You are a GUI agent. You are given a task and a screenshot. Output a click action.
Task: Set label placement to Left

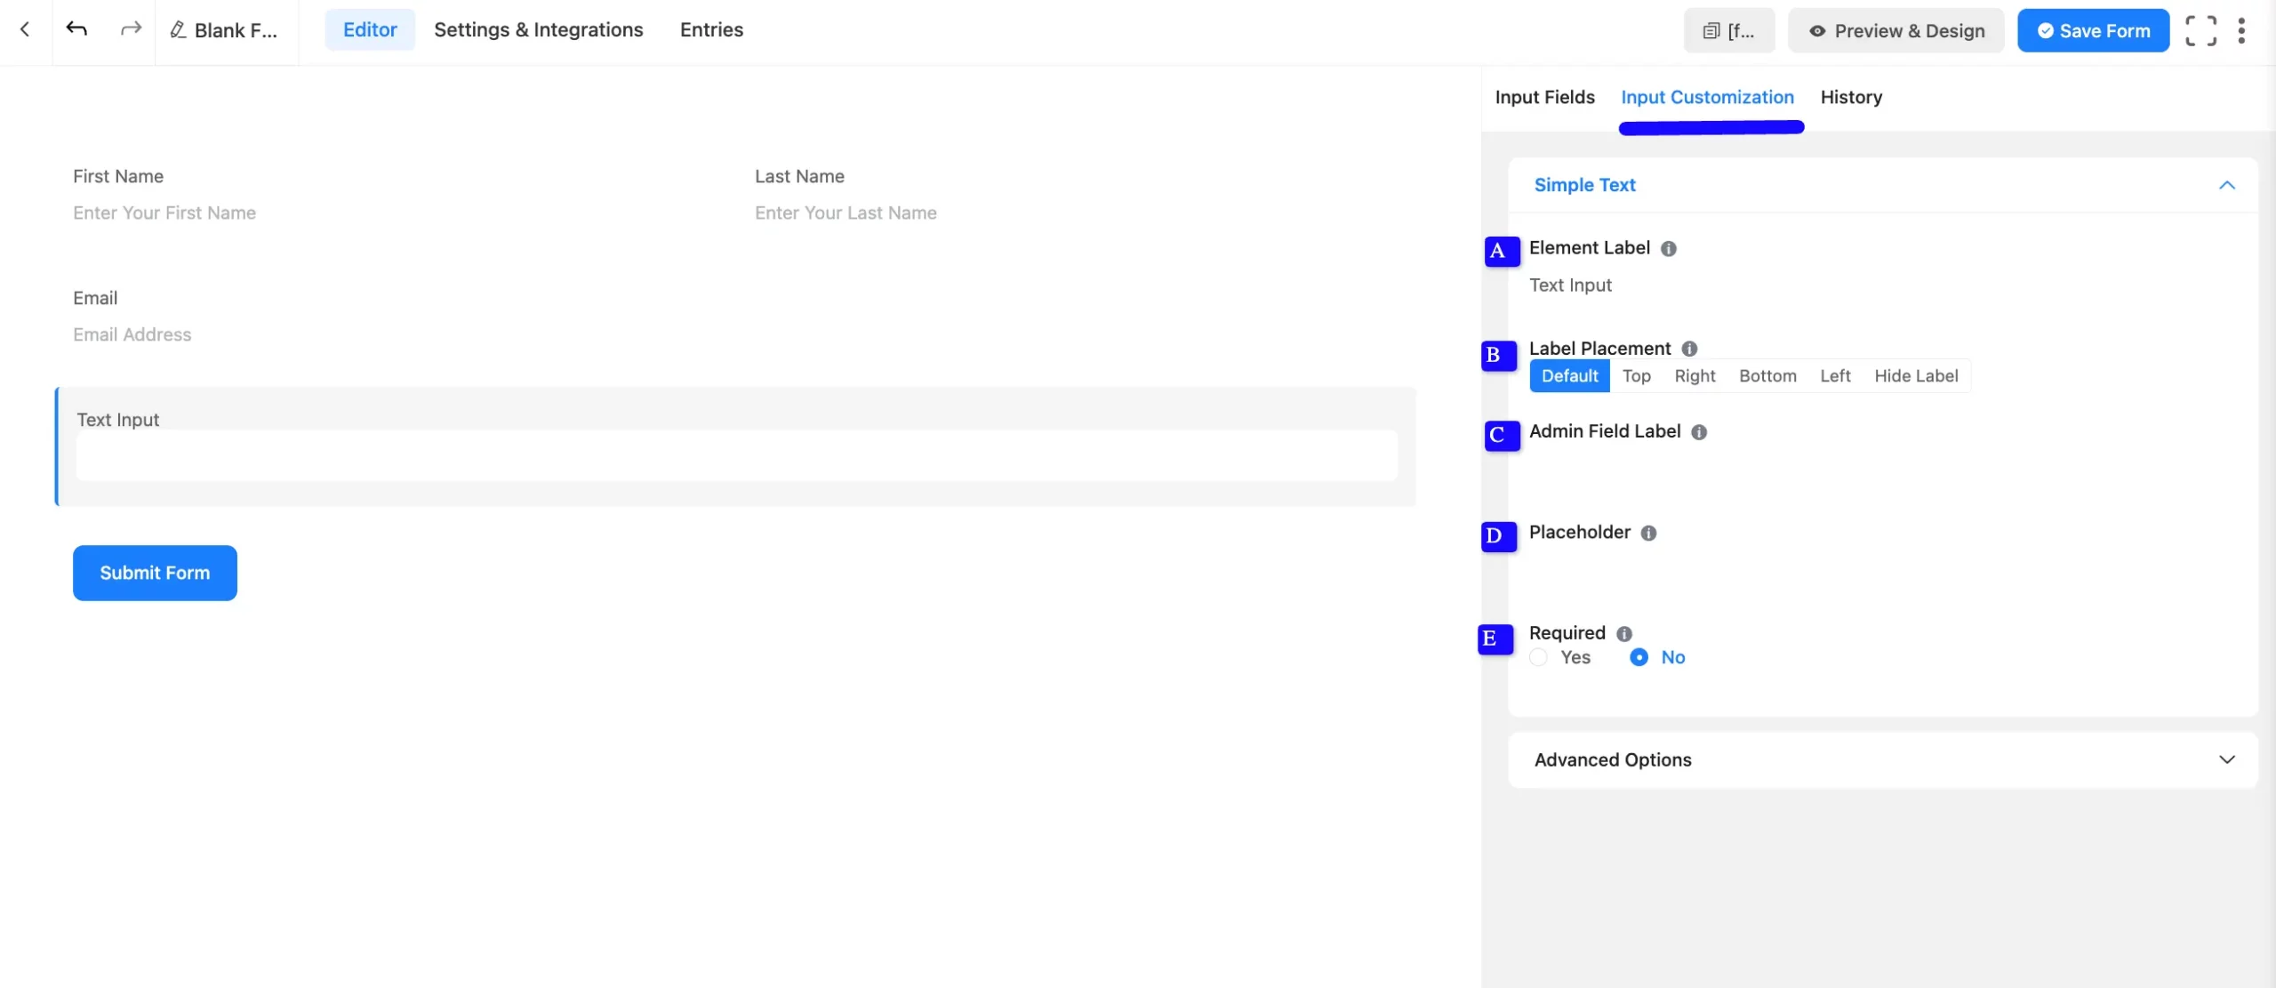[1835, 375]
